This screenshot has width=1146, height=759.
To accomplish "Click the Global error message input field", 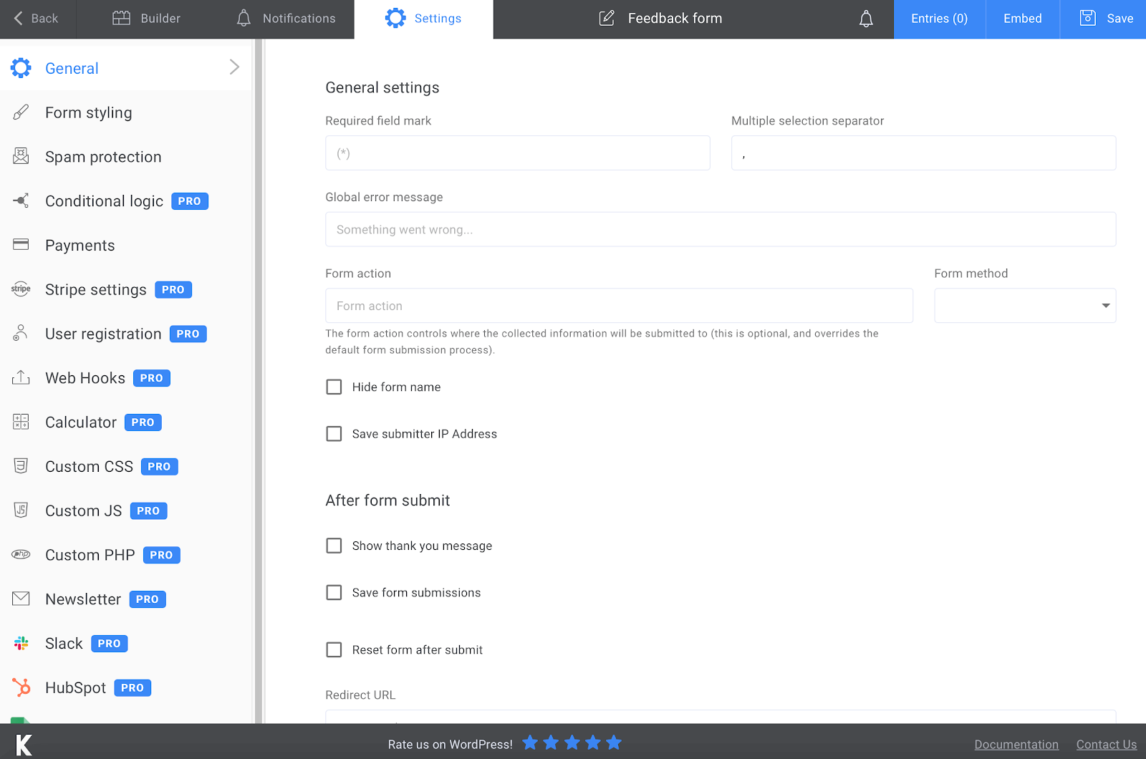I will [720, 229].
